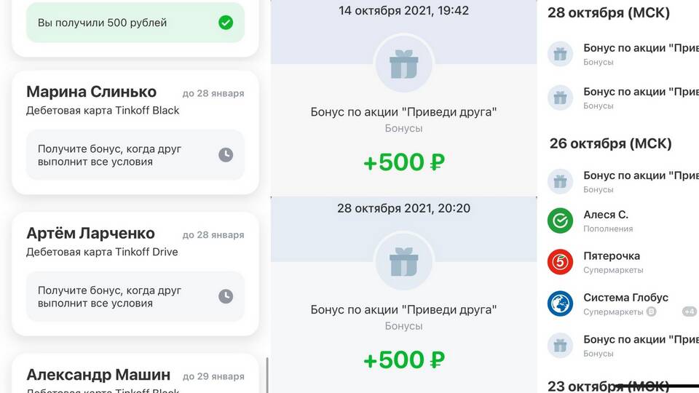
Task: Click the blue Система Глобус globe icon
Action: pos(560,303)
